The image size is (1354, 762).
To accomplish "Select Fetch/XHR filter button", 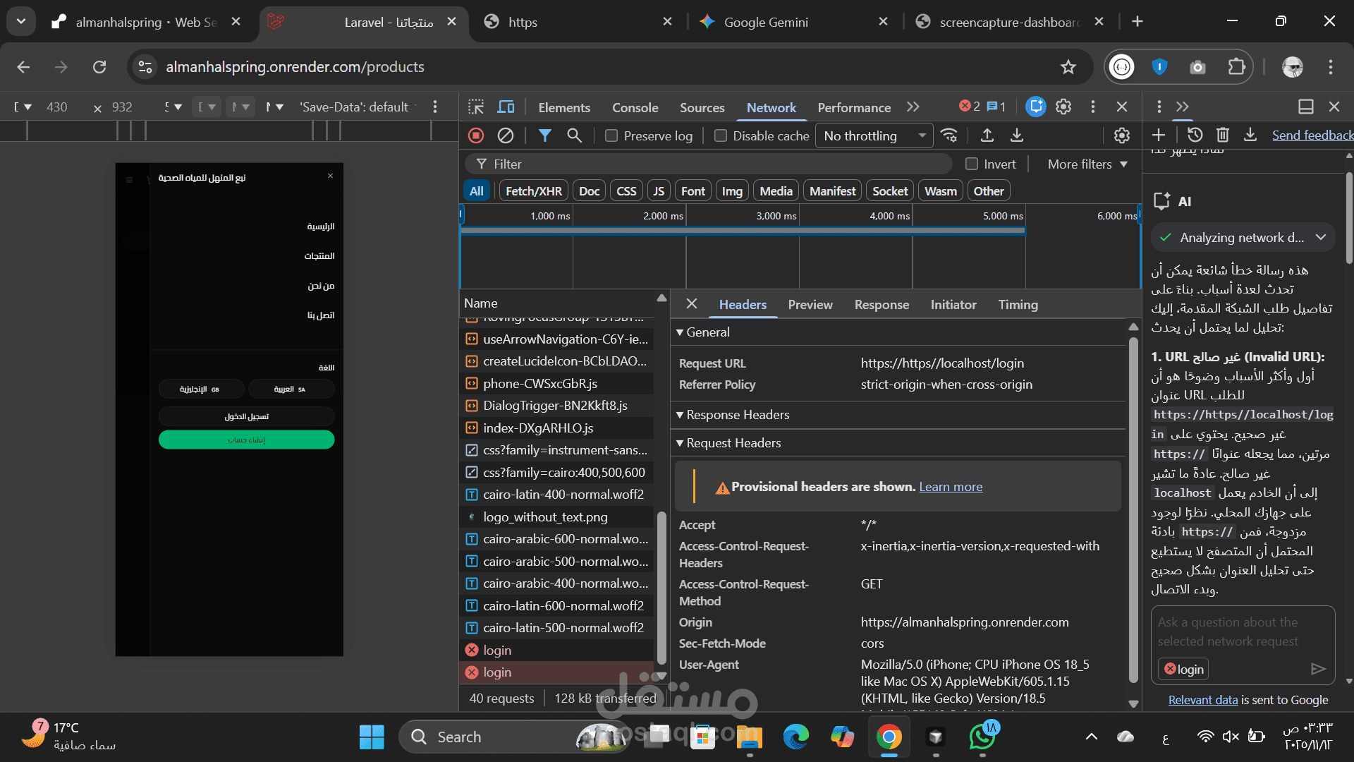I will point(533,191).
